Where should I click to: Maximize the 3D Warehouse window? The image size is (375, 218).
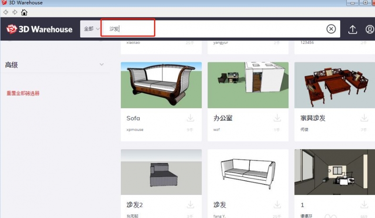click(365, 3)
